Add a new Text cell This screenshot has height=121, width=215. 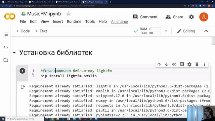[41, 31]
